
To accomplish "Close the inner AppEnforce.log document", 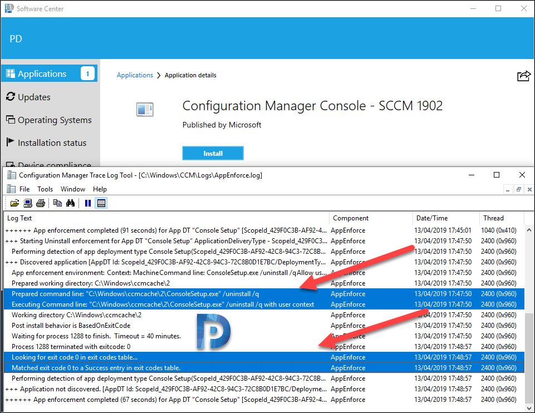I will [x=529, y=189].
